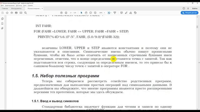Add a comment note icon
Viewport: 200px width, 112px height.
pos(122,13)
